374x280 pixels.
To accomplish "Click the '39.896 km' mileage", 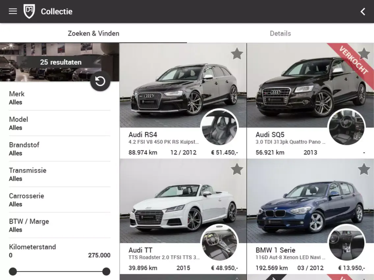I will click(x=143, y=268).
